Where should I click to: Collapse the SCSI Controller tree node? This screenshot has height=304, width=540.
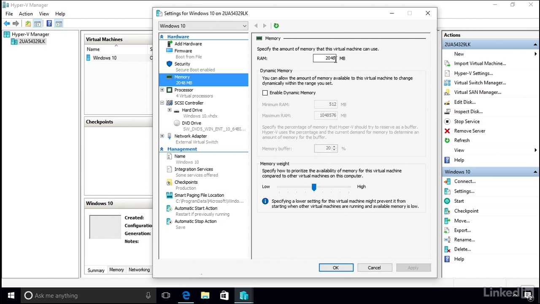(162, 103)
